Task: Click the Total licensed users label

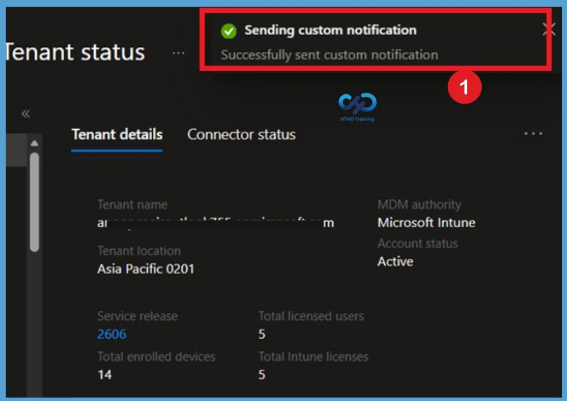Action: pos(311,316)
